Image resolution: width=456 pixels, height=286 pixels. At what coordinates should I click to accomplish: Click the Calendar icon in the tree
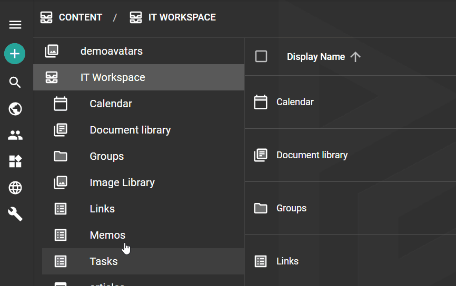click(x=61, y=104)
